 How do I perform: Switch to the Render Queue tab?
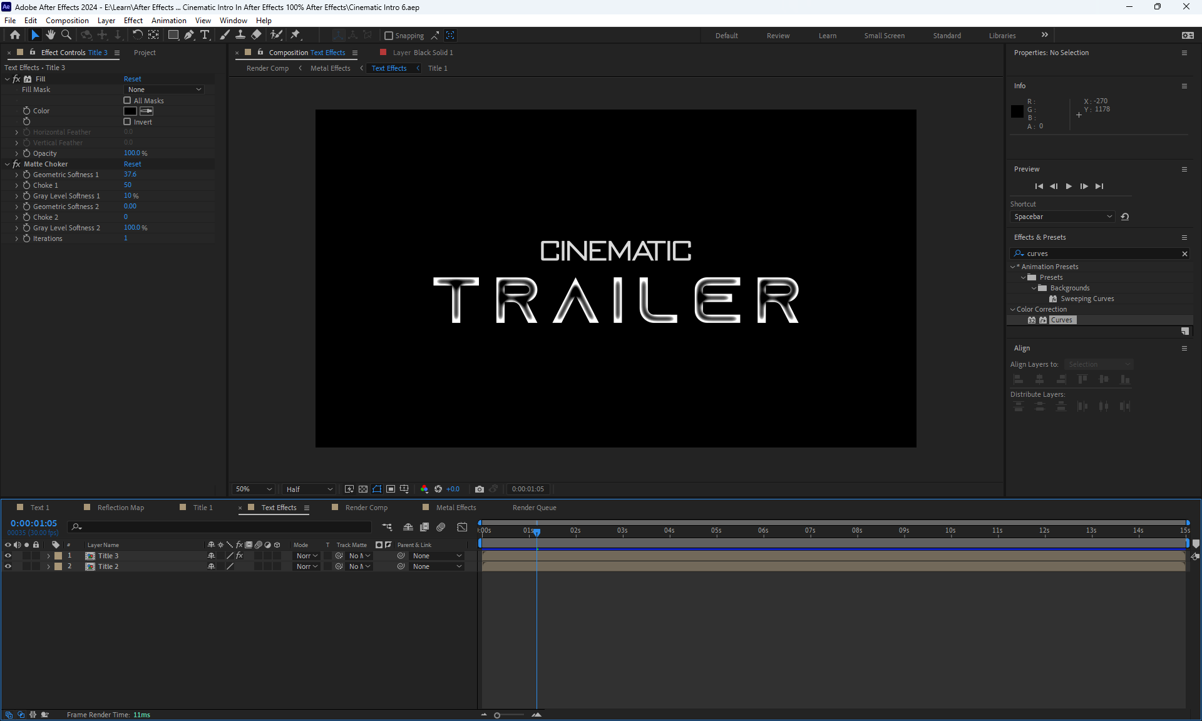click(534, 508)
